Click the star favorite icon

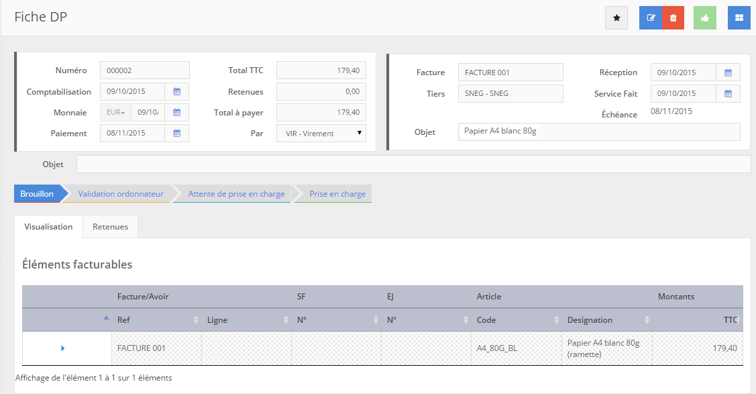pyautogui.click(x=616, y=18)
